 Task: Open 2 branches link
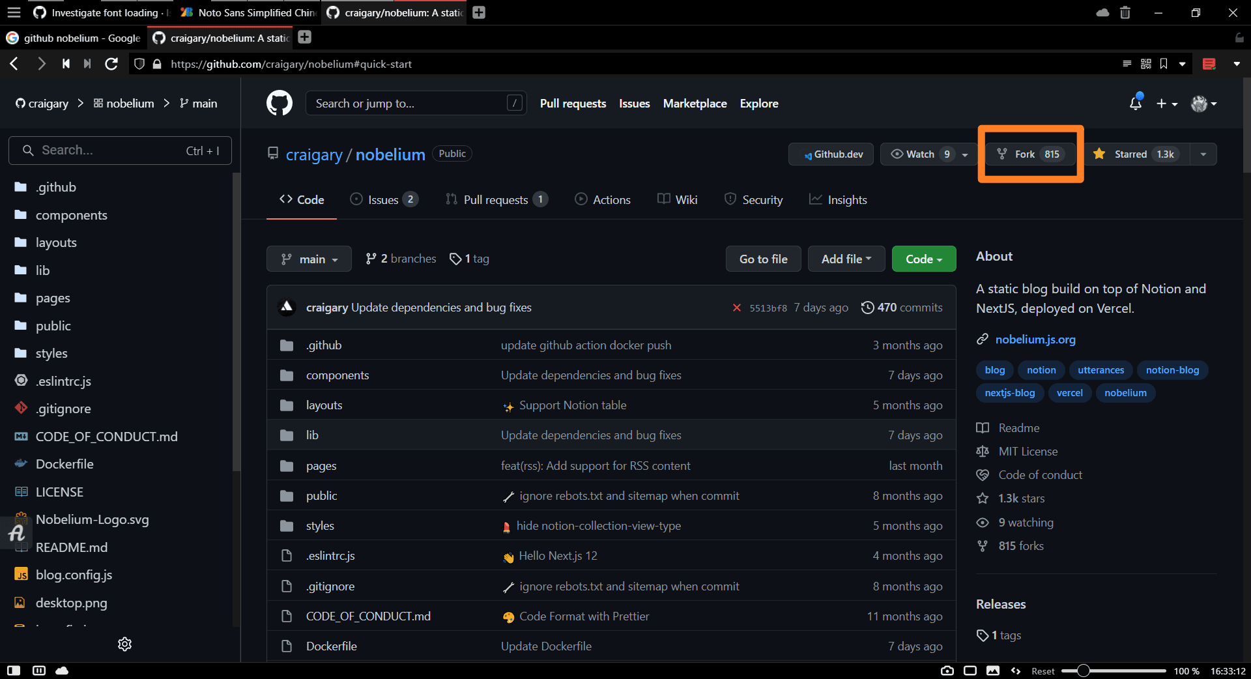401,259
